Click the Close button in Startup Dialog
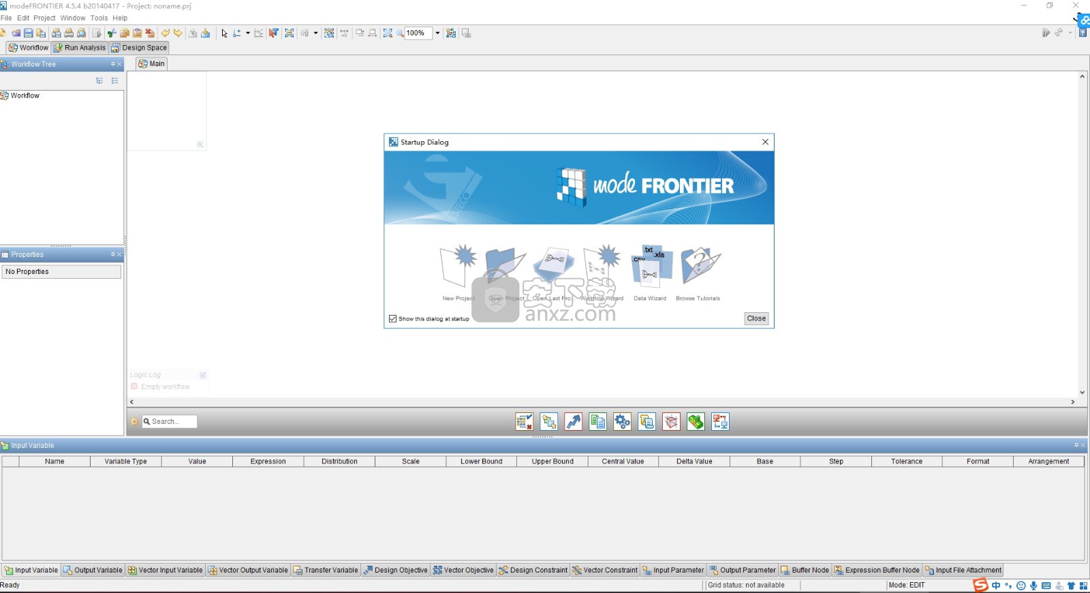Viewport: 1090px width, 593px height. [x=756, y=318]
